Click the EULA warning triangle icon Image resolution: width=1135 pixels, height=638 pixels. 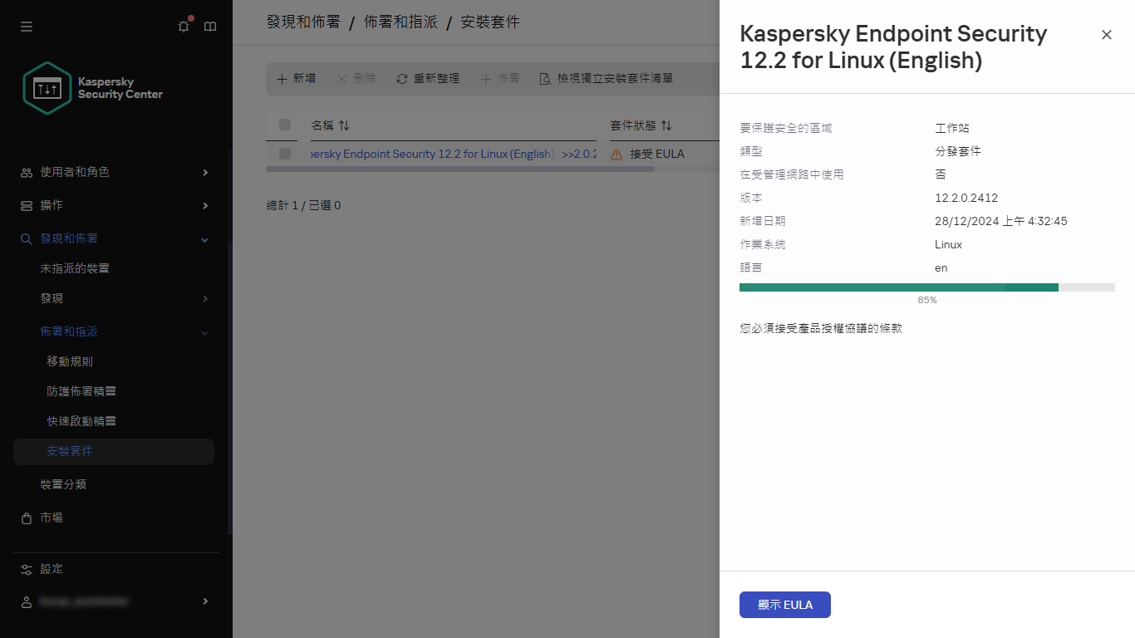pos(616,154)
